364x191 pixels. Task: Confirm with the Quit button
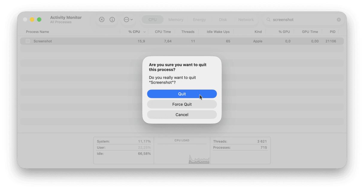[182, 94]
